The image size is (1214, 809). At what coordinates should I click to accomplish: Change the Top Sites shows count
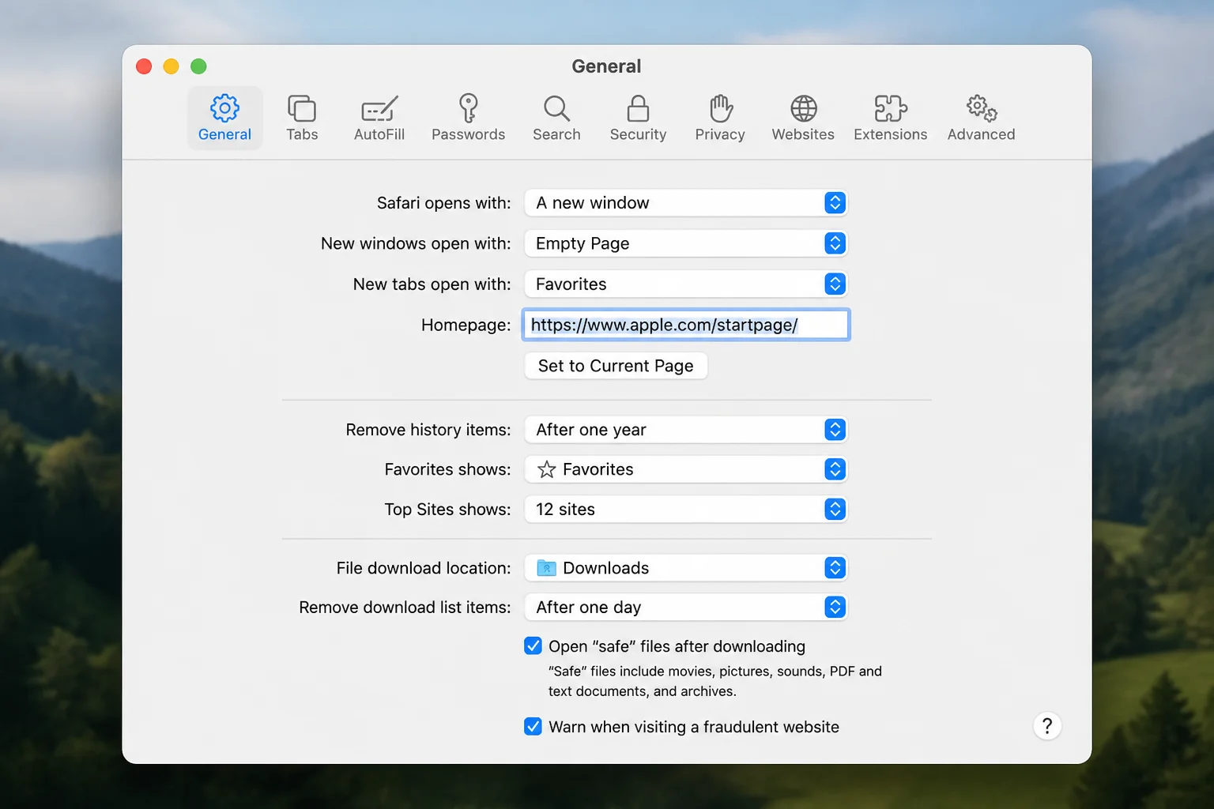tap(685, 510)
